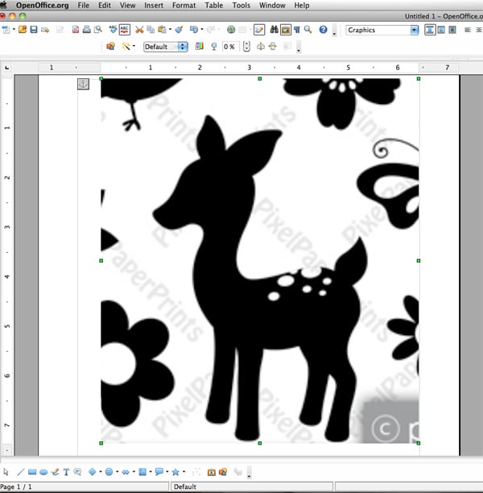This screenshot has height=493, width=483.
Task: Click the transparency stepper arrows
Action: [246, 47]
